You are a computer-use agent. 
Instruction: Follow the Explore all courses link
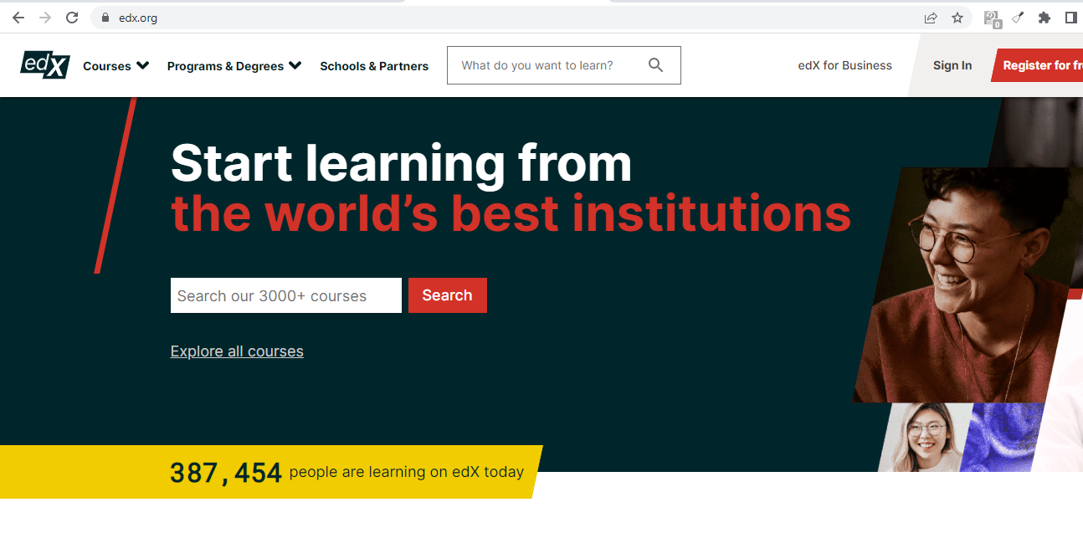(237, 351)
